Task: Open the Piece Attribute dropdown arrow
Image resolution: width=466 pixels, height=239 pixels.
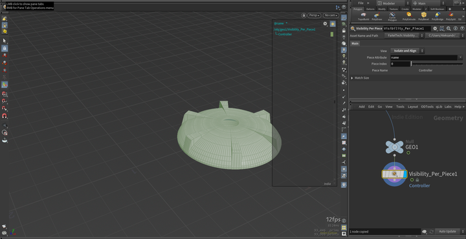Action: pyautogui.click(x=461, y=57)
